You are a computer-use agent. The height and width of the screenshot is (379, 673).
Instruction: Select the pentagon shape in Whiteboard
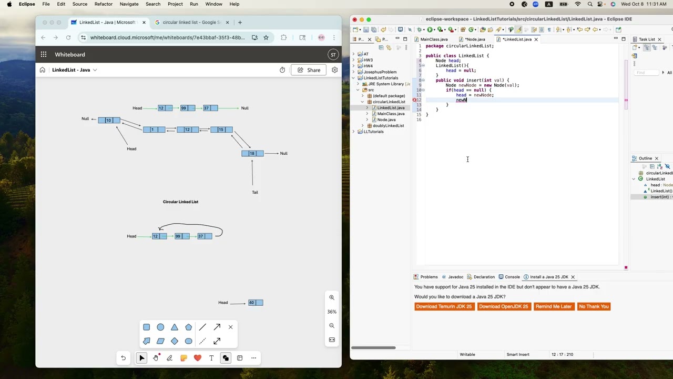[x=188, y=327]
